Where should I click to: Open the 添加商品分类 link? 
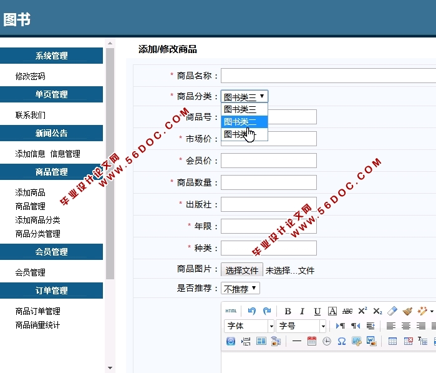pos(38,220)
